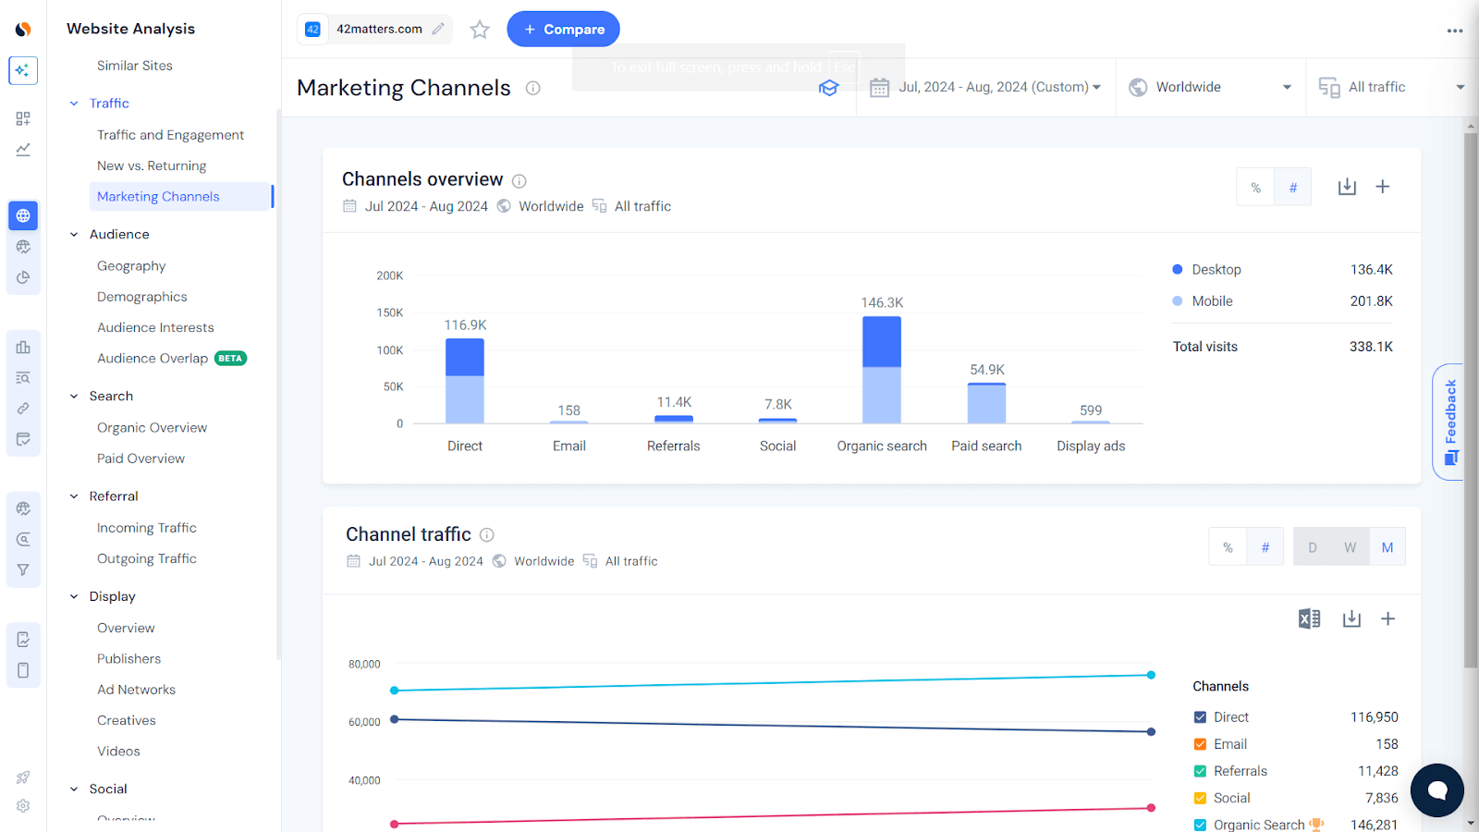
Task: Click the bar chart icon in left rail
Action: 23,347
